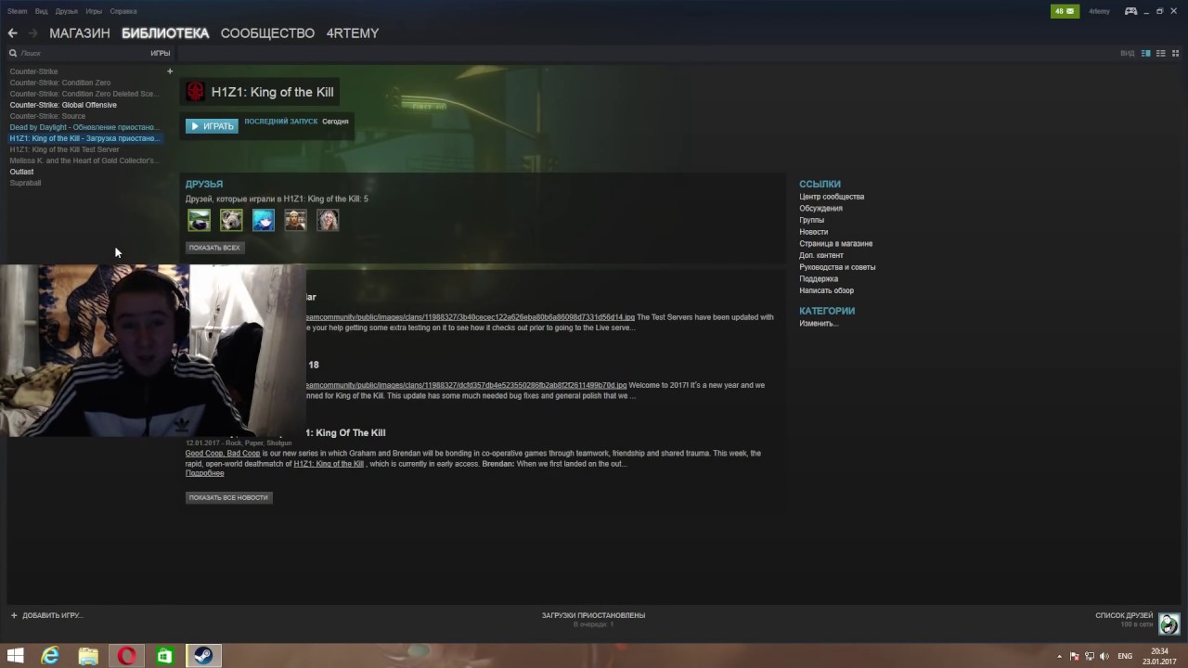Open fourth friend avatar in the row

[295, 220]
